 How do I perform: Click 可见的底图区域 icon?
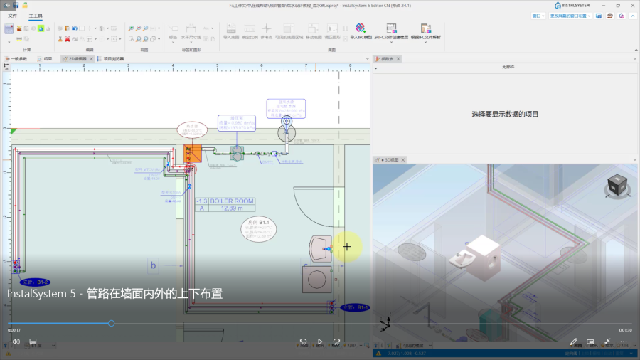(x=289, y=31)
